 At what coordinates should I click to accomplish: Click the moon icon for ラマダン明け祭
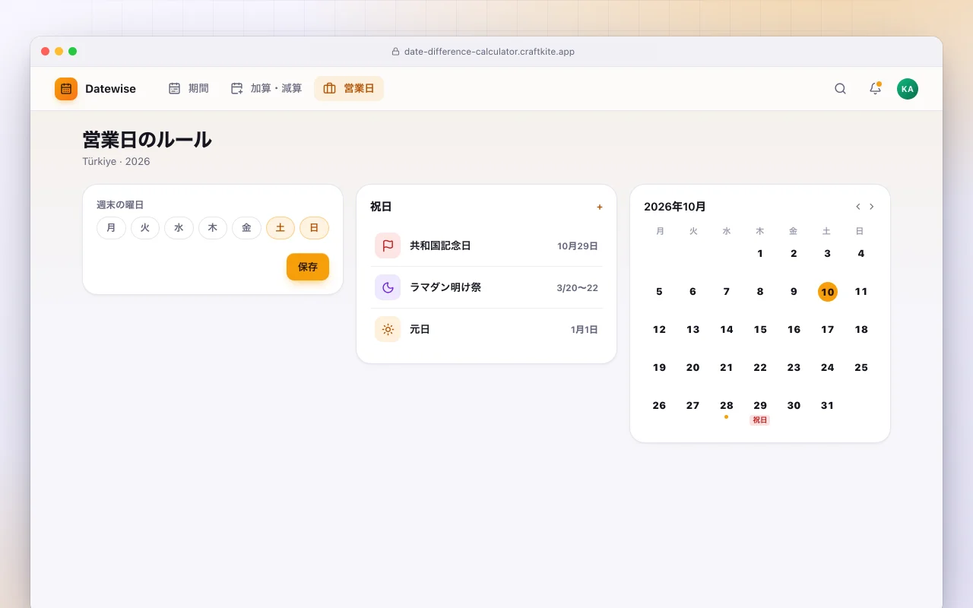[388, 287]
